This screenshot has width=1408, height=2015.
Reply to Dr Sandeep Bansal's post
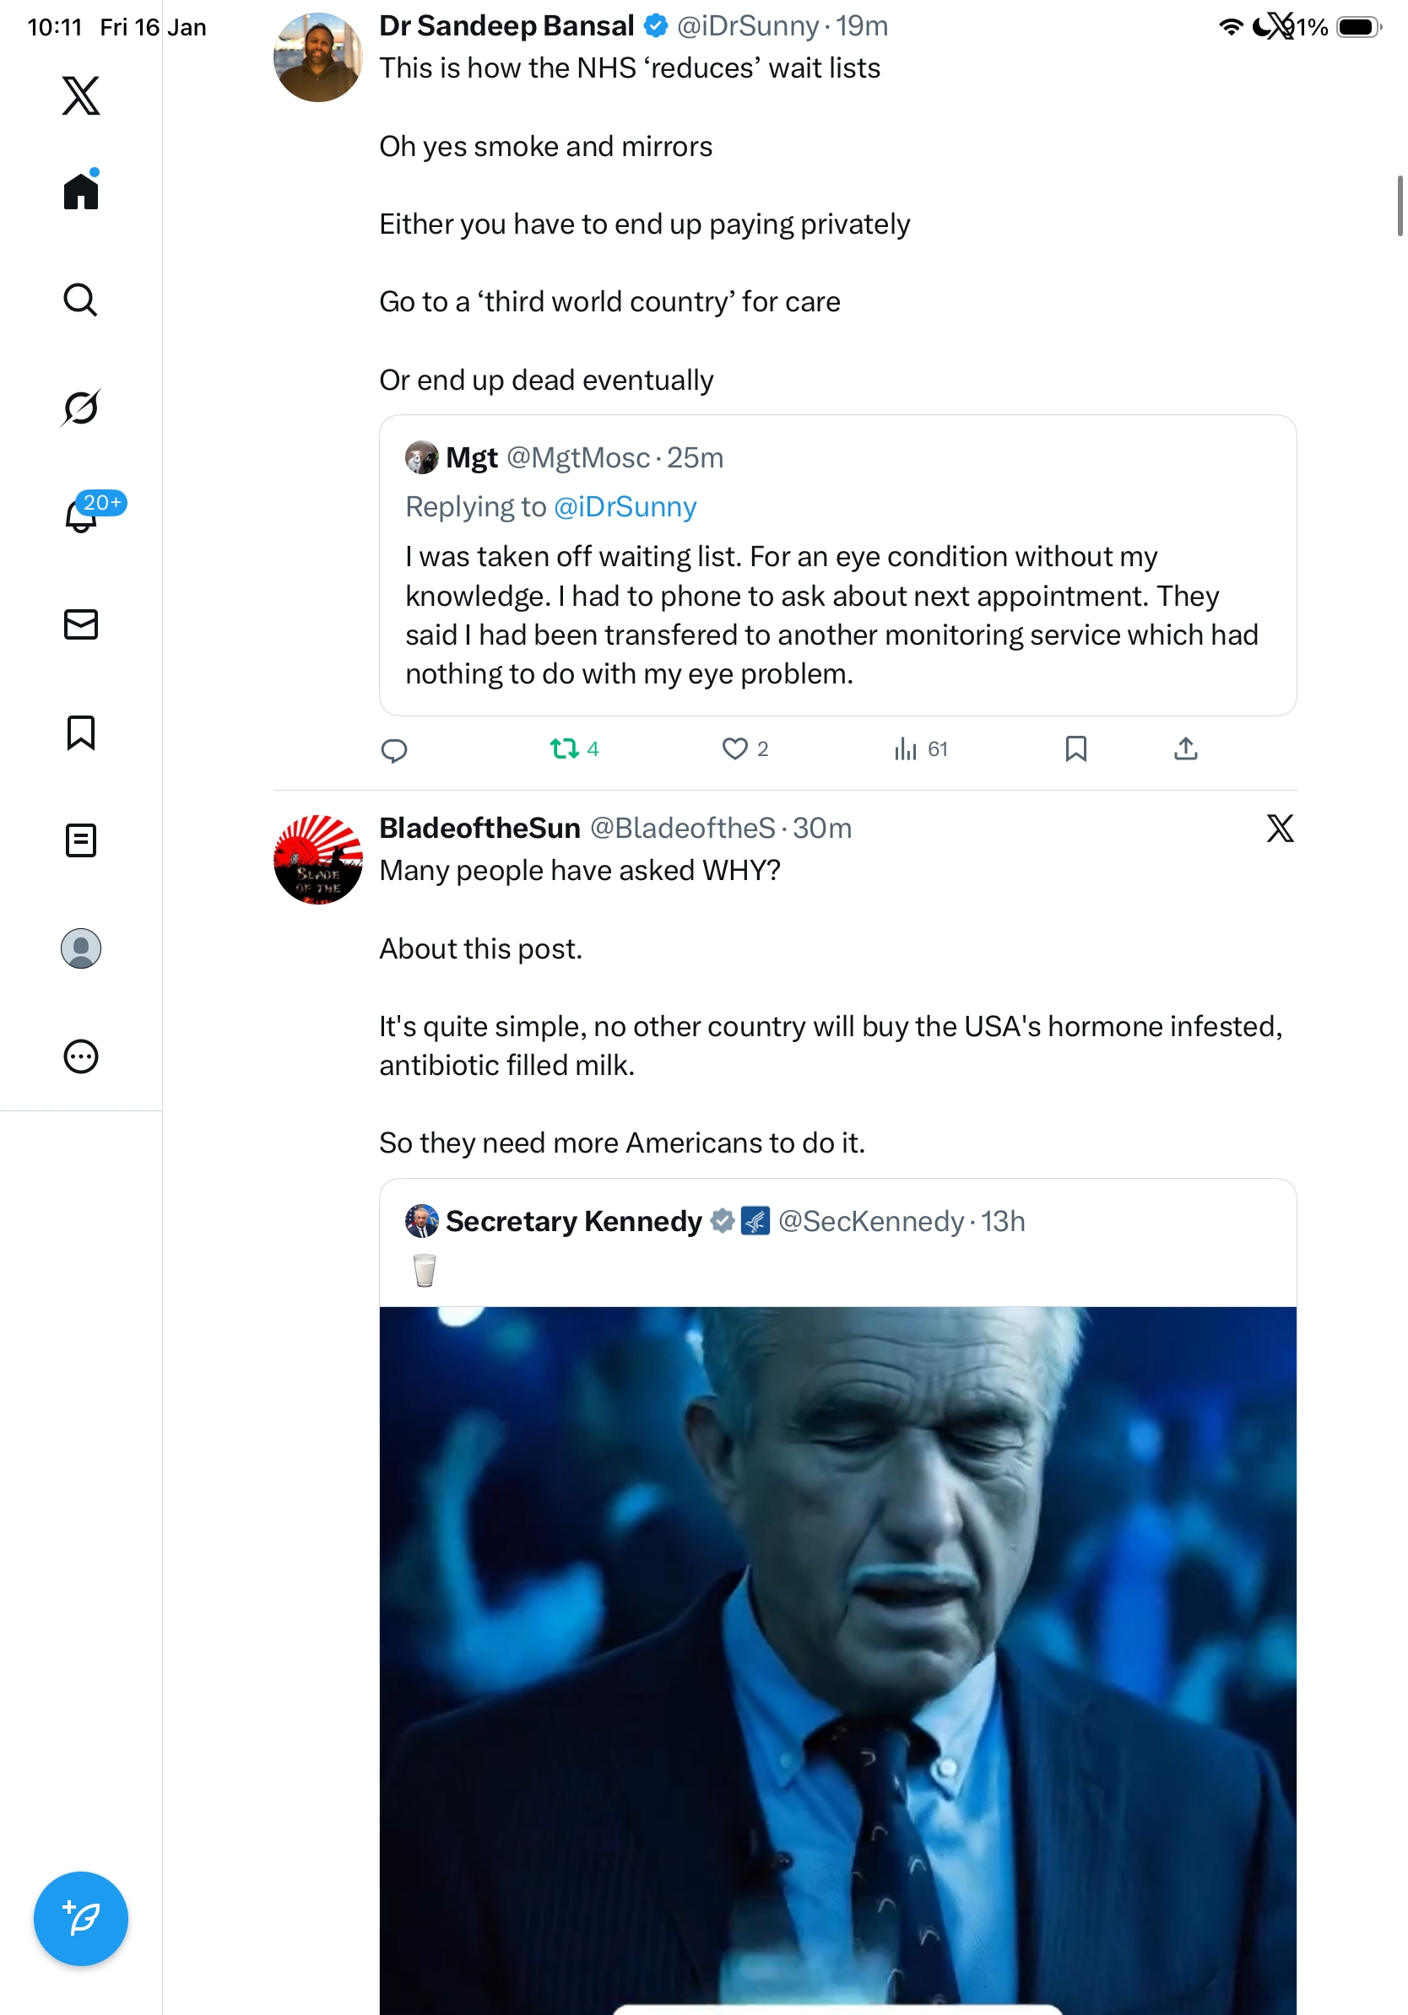tap(394, 750)
